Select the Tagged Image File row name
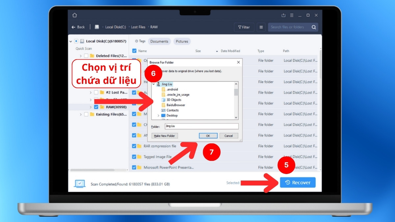The width and height of the screenshot is (395, 222). 158,157
